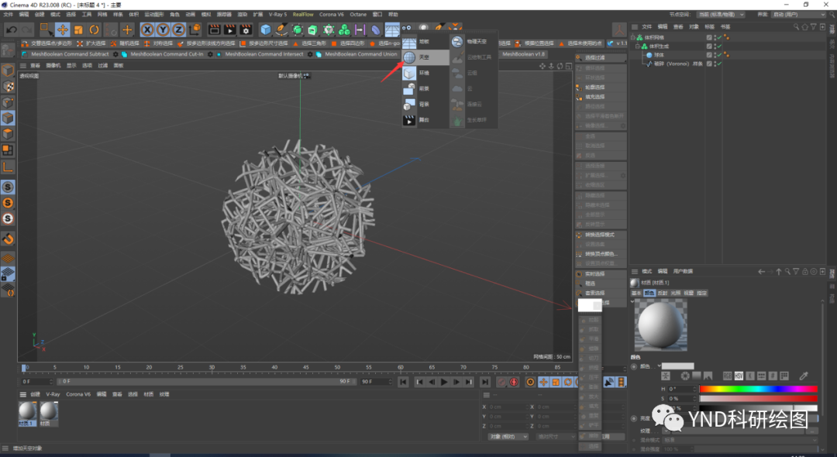Choose Environment (环境) from flyout
Viewport: 837px width, 457px height.
tap(425, 73)
